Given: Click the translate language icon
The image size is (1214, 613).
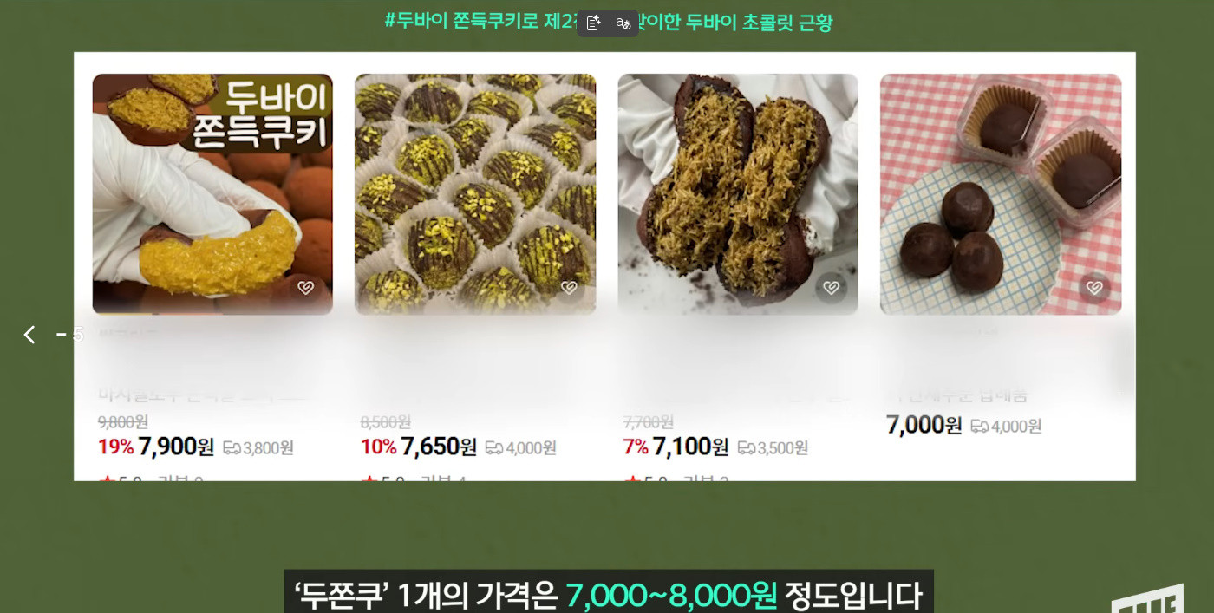Looking at the screenshot, I should pyautogui.click(x=623, y=23).
